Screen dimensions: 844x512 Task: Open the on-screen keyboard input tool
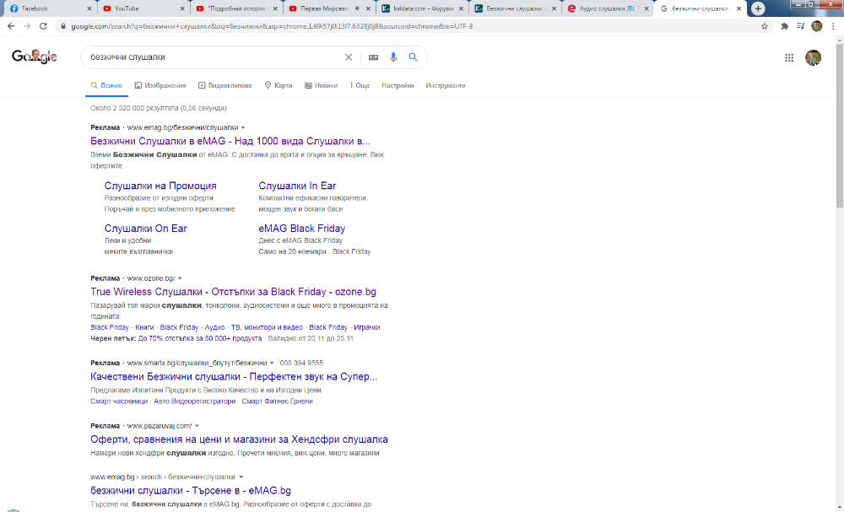click(373, 57)
